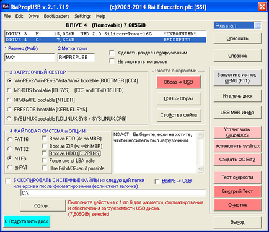Click the 'Установить Grub4DOS' button

[237, 132]
